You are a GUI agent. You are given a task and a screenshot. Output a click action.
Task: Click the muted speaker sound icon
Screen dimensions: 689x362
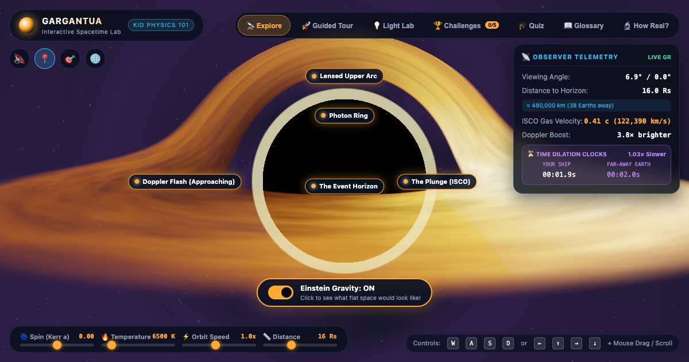(20, 59)
